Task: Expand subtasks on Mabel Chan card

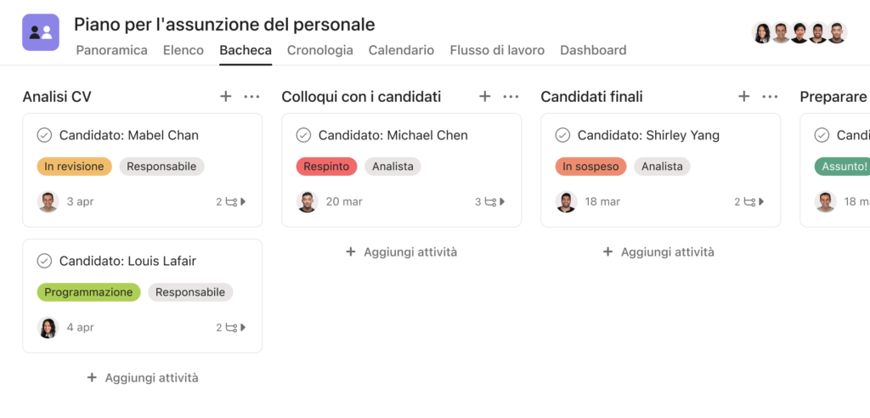Action: tap(231, 202)
